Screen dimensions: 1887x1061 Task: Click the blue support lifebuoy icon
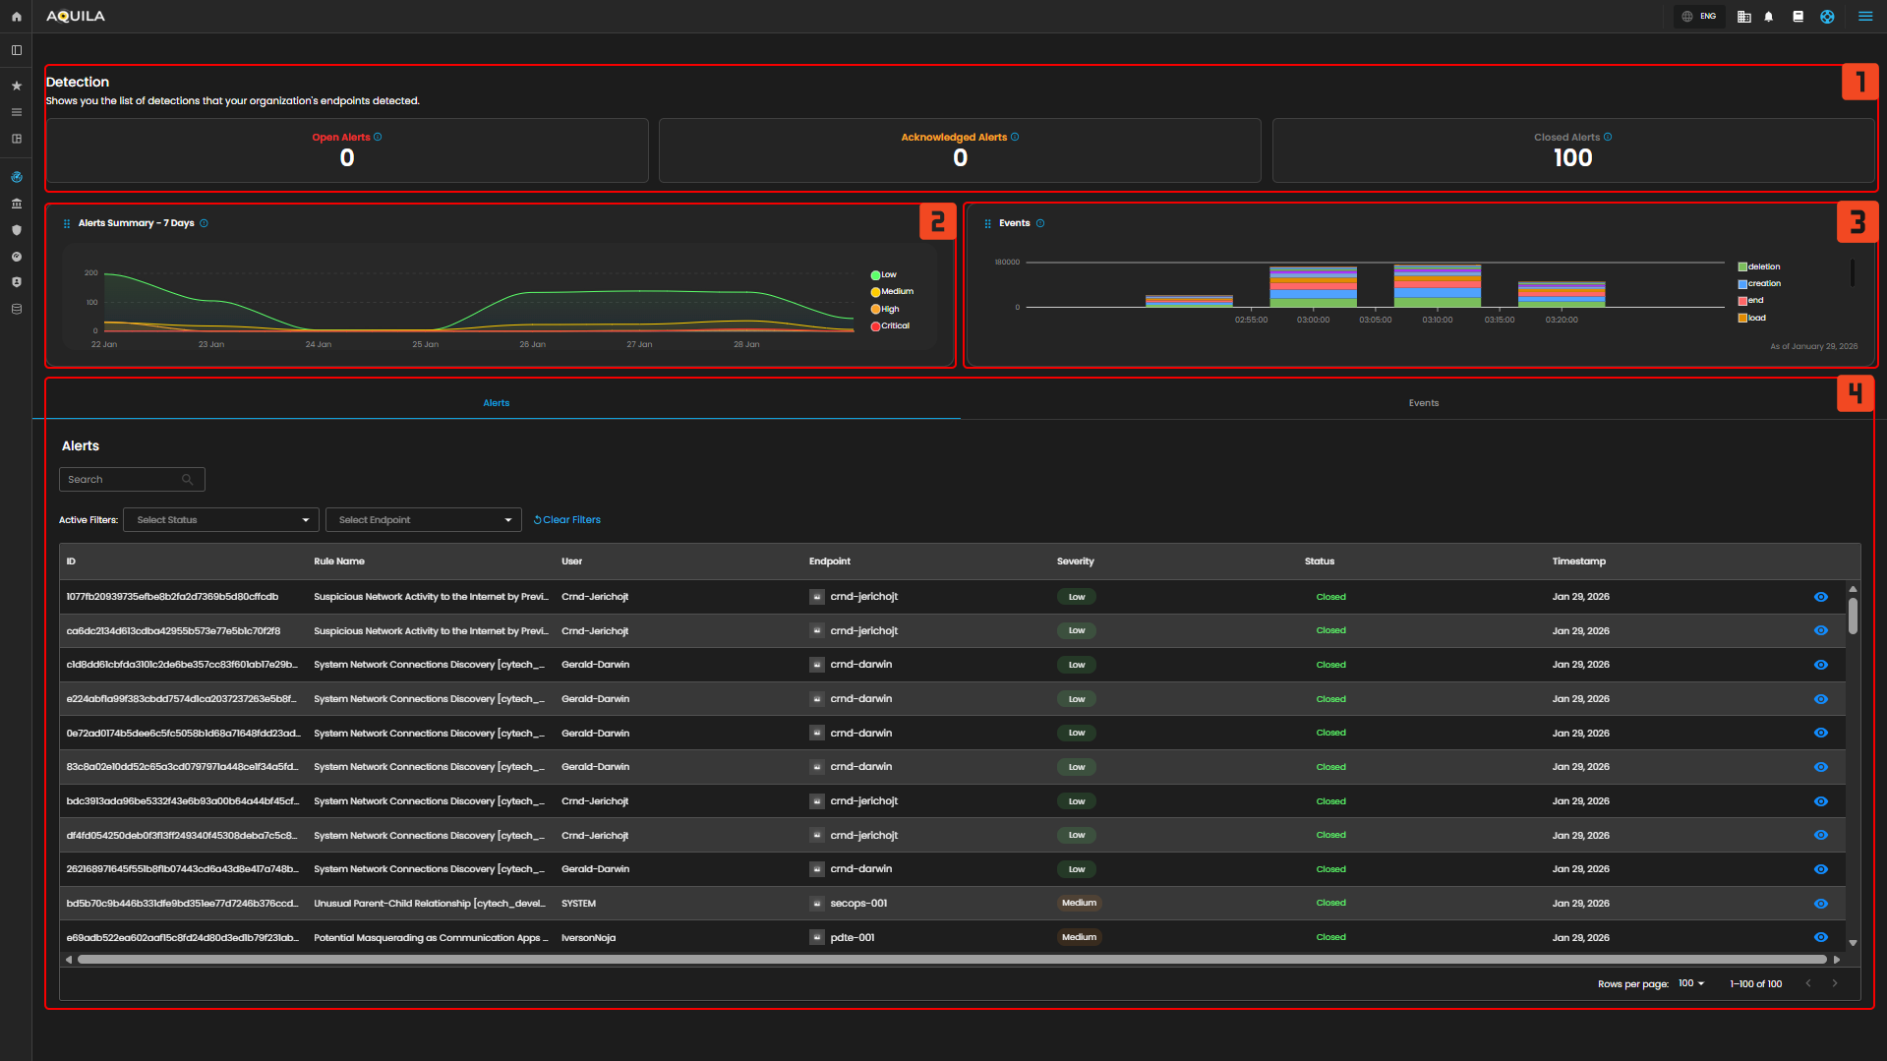(x=1826, y=17)
